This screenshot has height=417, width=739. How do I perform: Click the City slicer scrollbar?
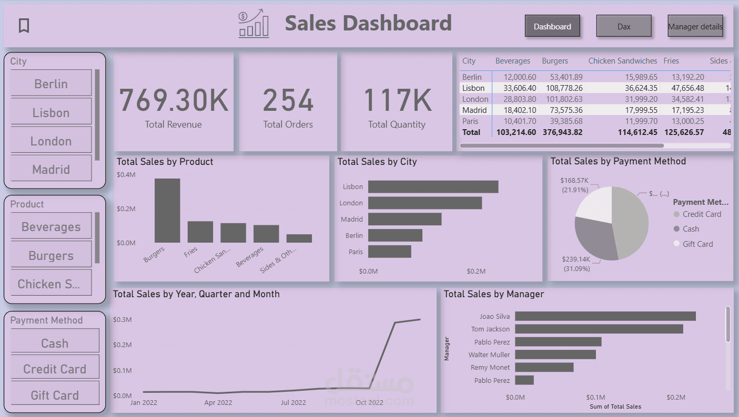(97, 114)
